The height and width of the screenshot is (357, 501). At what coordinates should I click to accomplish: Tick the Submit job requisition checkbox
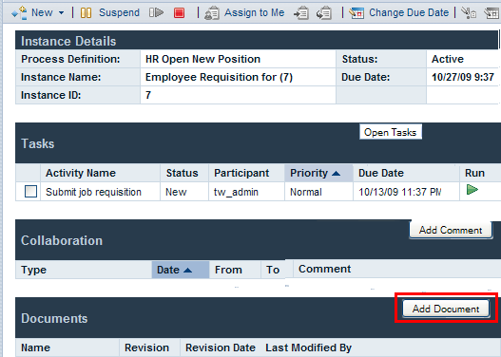click(30, 192)
